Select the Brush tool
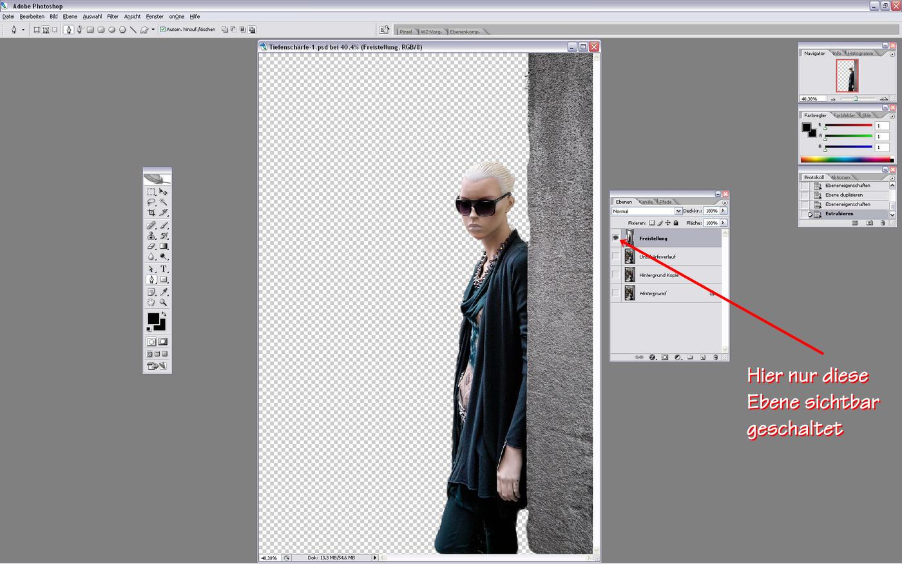The image size is (902, 564). [x=164, y=226]
